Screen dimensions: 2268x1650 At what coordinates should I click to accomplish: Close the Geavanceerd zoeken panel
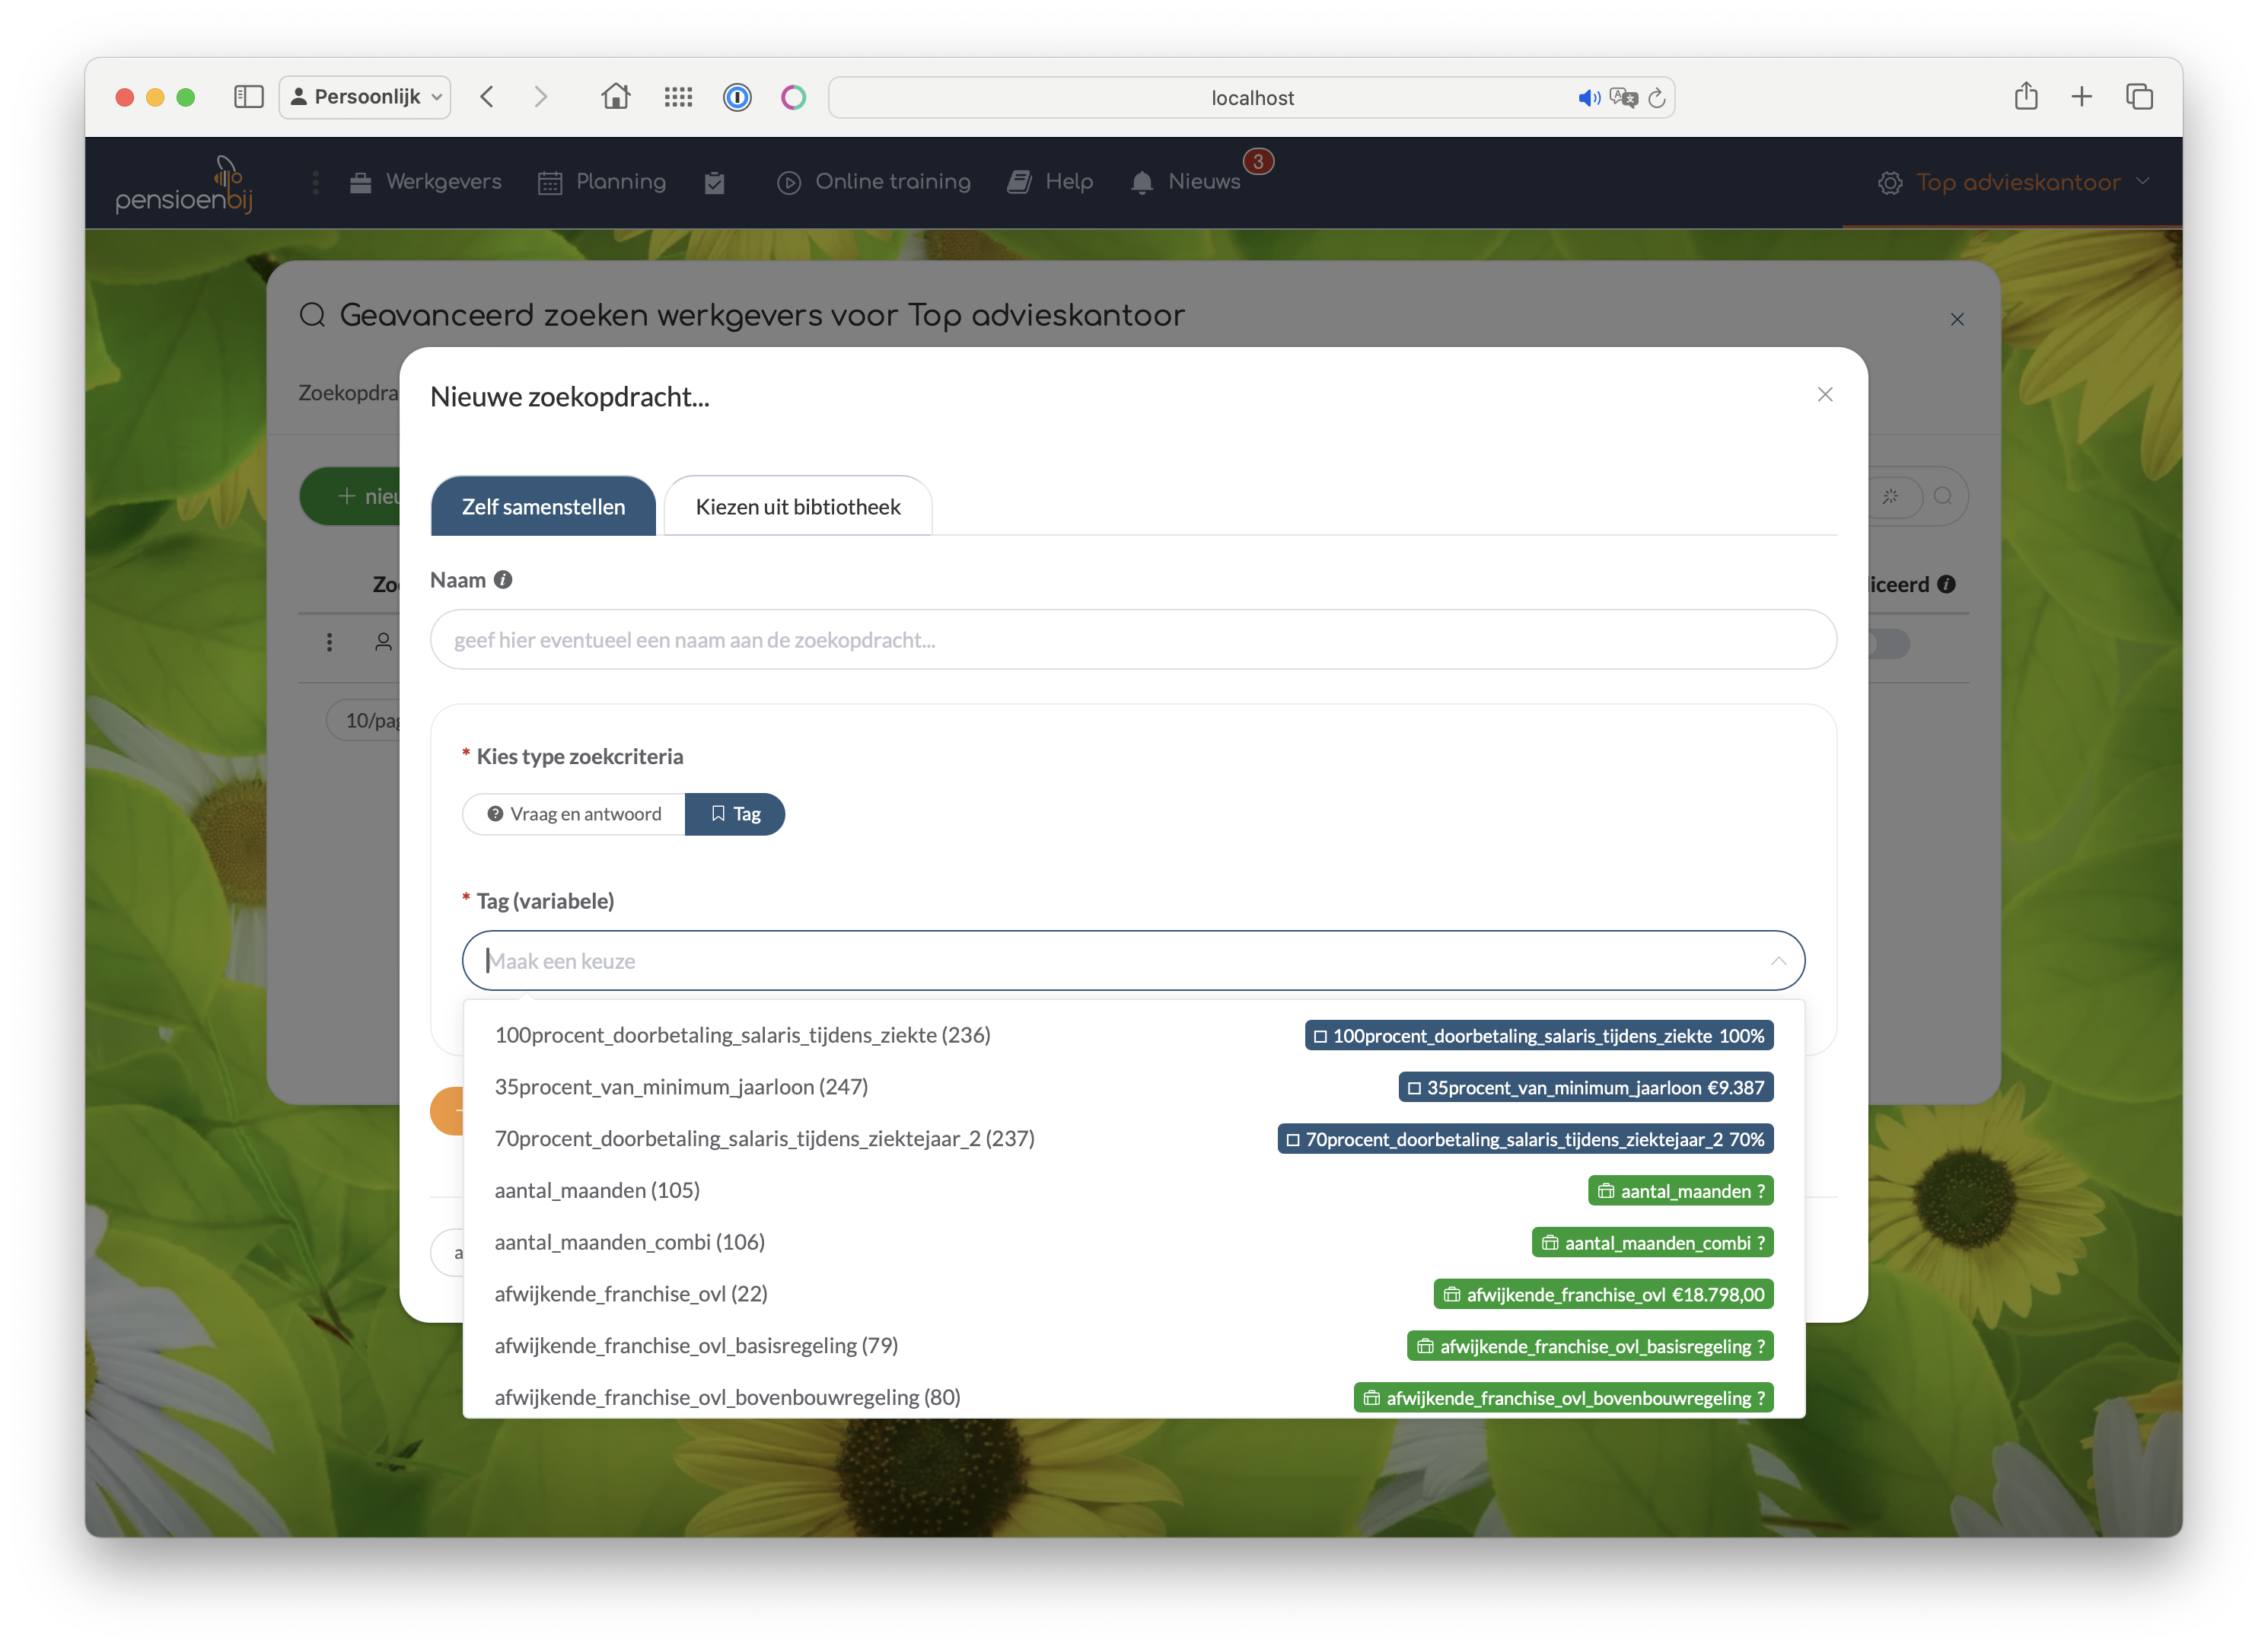coord(1957,319)
